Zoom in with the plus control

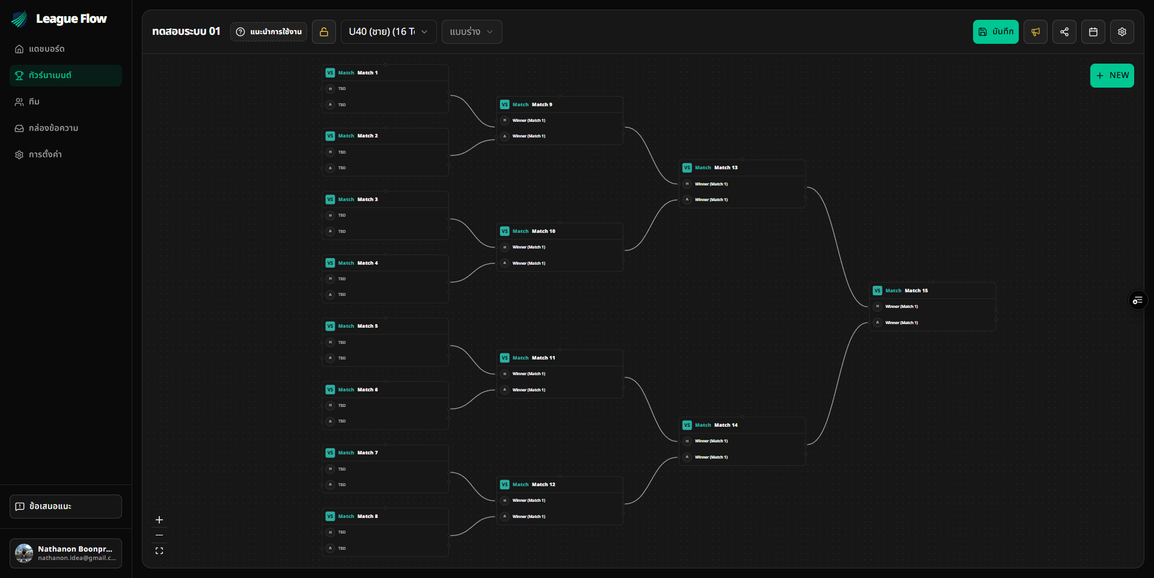coord(159,520)
